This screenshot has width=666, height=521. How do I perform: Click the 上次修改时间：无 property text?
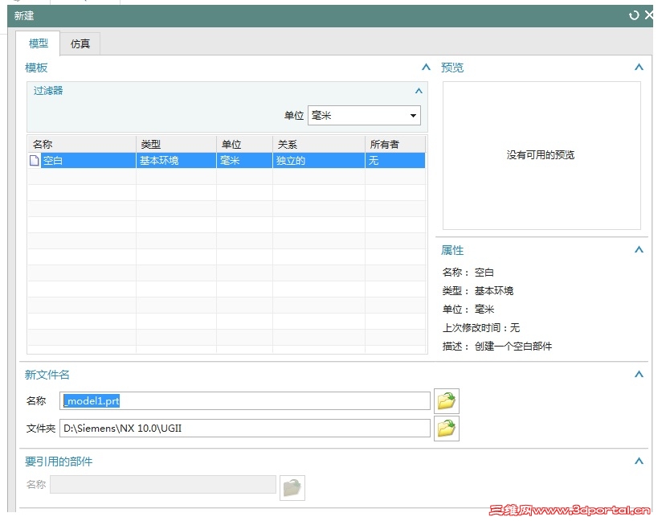click(481, 328)
